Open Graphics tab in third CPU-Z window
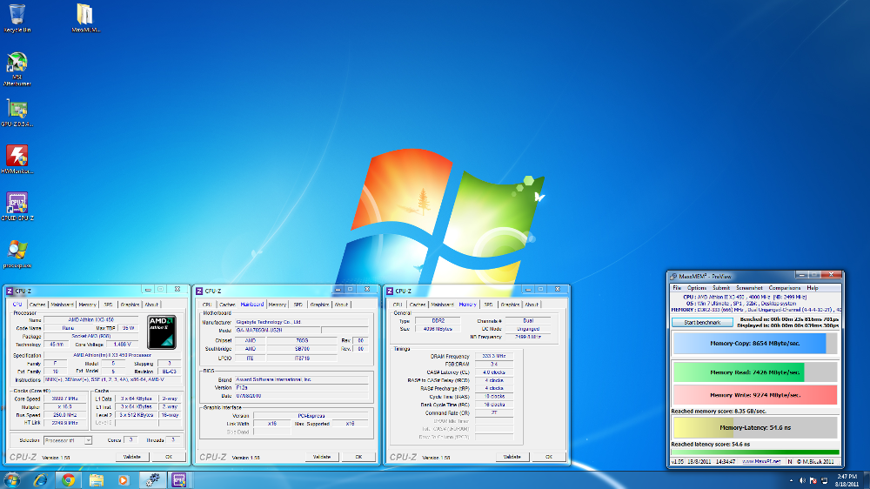870x489 pixels. pos(510,305)
